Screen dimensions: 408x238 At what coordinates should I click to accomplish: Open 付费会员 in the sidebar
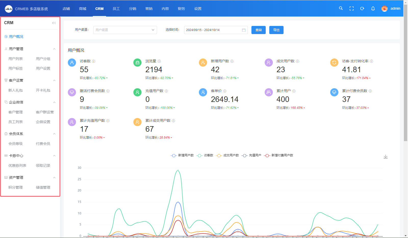(43, 144)
